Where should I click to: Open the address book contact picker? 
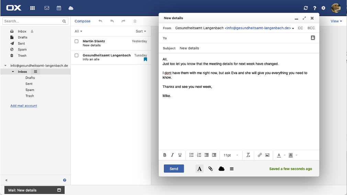click(x=313, y=38)
